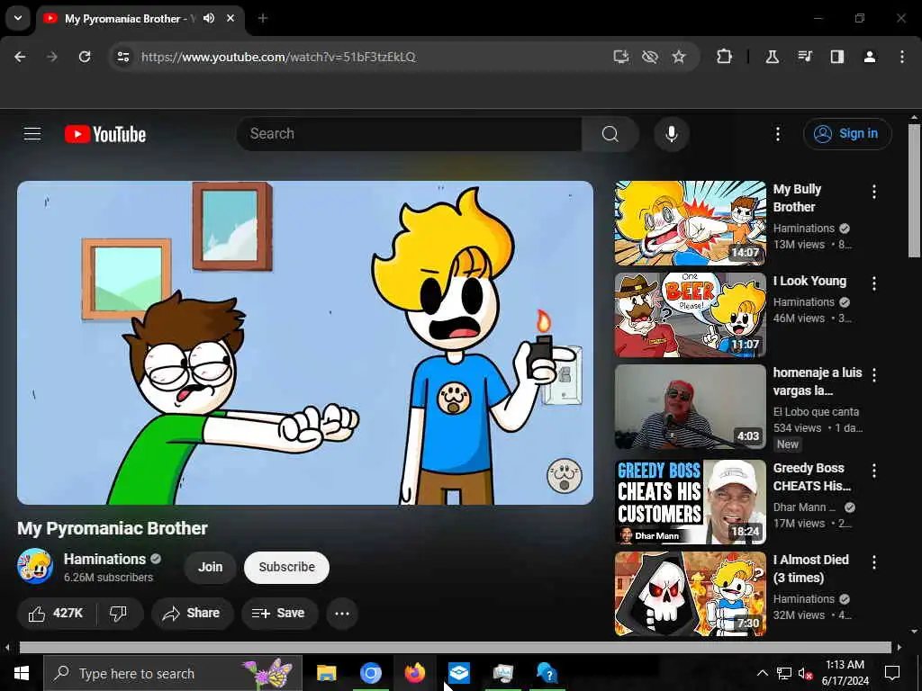Image resolution: width=922 pixels, height=691 pixels.
Task: Open Chrome Labs flask icon
Action: pos(772,57)
